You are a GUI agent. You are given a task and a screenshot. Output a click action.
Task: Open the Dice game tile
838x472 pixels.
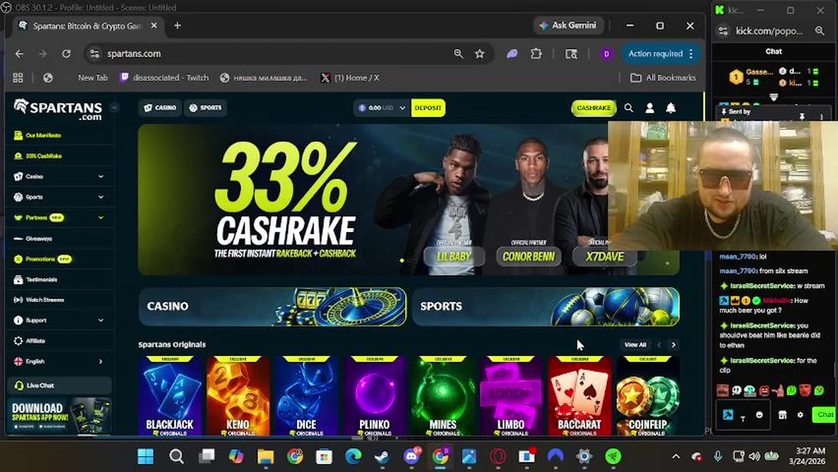[x=306, y=396]
